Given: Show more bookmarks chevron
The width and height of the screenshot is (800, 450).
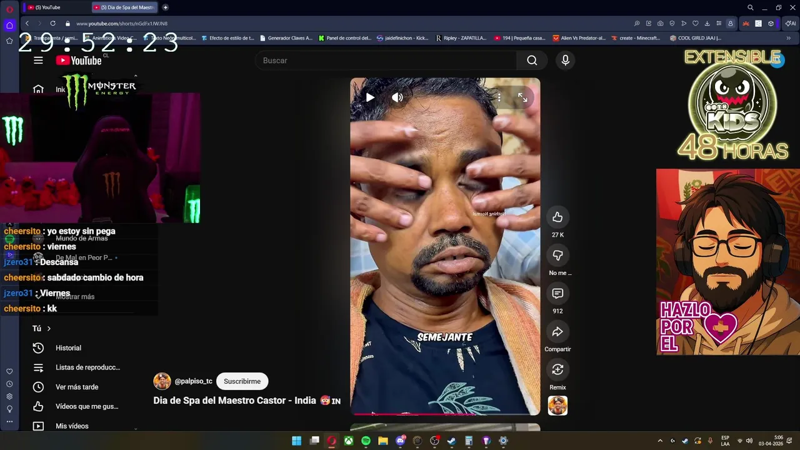Looking at the screenshot, I should (788, 38).
